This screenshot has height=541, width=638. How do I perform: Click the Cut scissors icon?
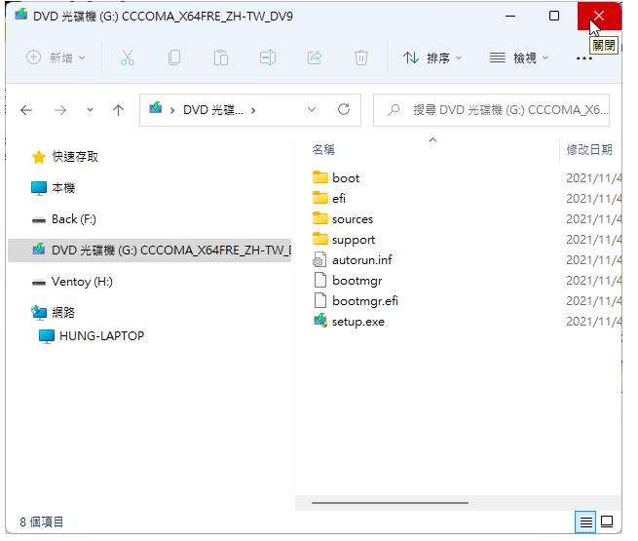pos(128,58)
